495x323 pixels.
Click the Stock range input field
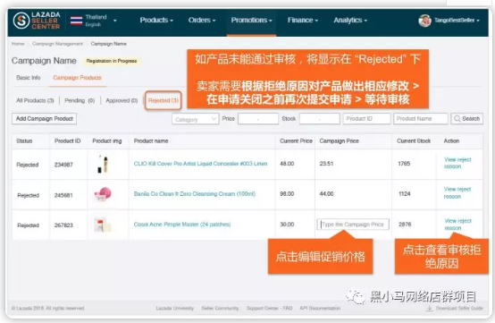[x=319, y=119]
